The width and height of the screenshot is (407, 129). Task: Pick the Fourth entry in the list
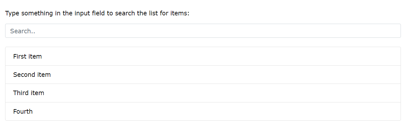(203, 111)
